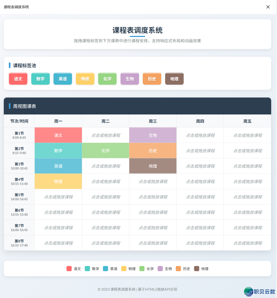The height and width of the screenshot is (298, 277).
Task: Click the blue 英语 legend swatch
Action: click(x=106, y=268)
